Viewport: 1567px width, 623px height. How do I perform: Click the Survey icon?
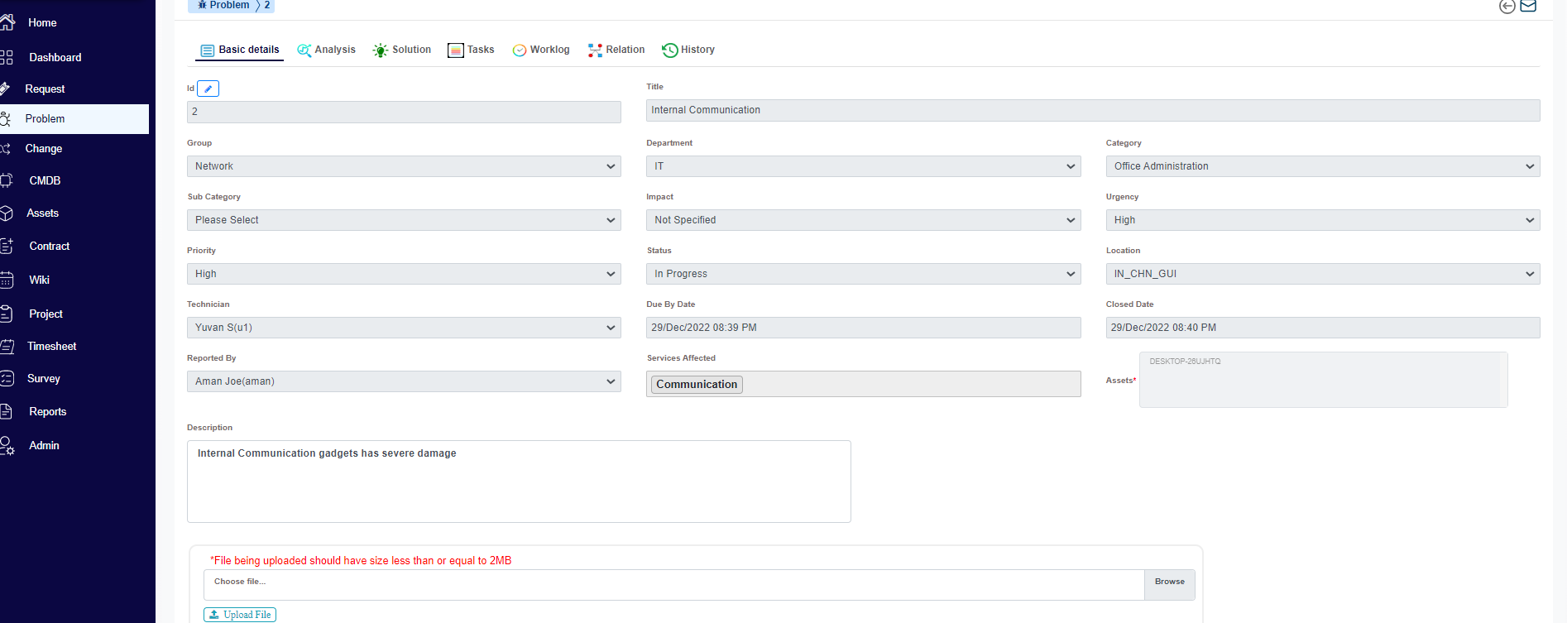point(7,378)
